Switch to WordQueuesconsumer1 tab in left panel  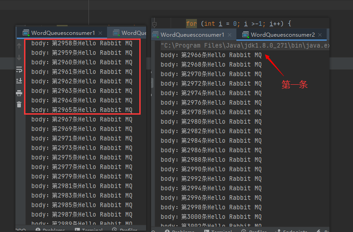[x=63, y=33]
